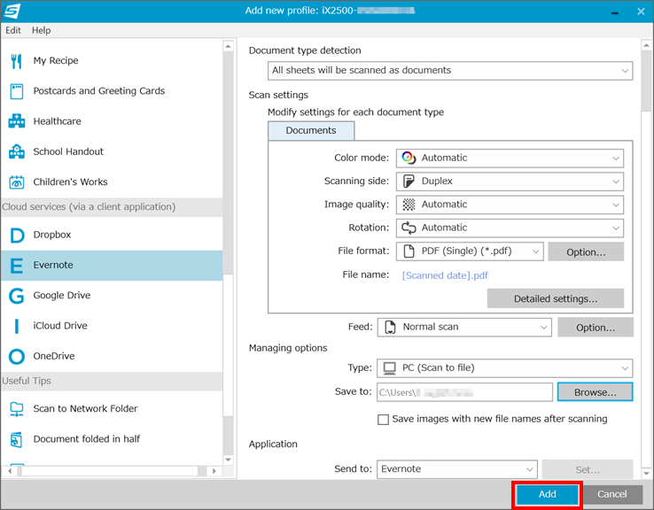Click the Postcards and Greeting Cards icon
This screenshot has width=654, height=510.
(17, 91)
